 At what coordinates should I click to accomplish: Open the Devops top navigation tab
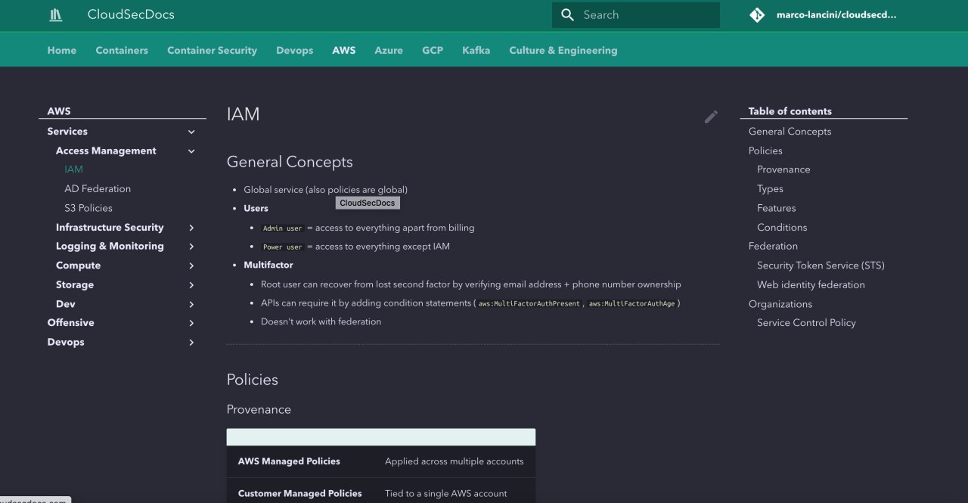(295, 50)
